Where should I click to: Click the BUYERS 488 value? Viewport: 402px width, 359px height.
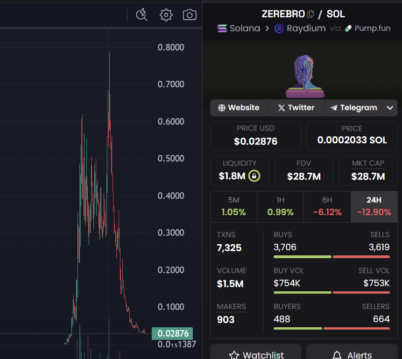pos(282,319)
